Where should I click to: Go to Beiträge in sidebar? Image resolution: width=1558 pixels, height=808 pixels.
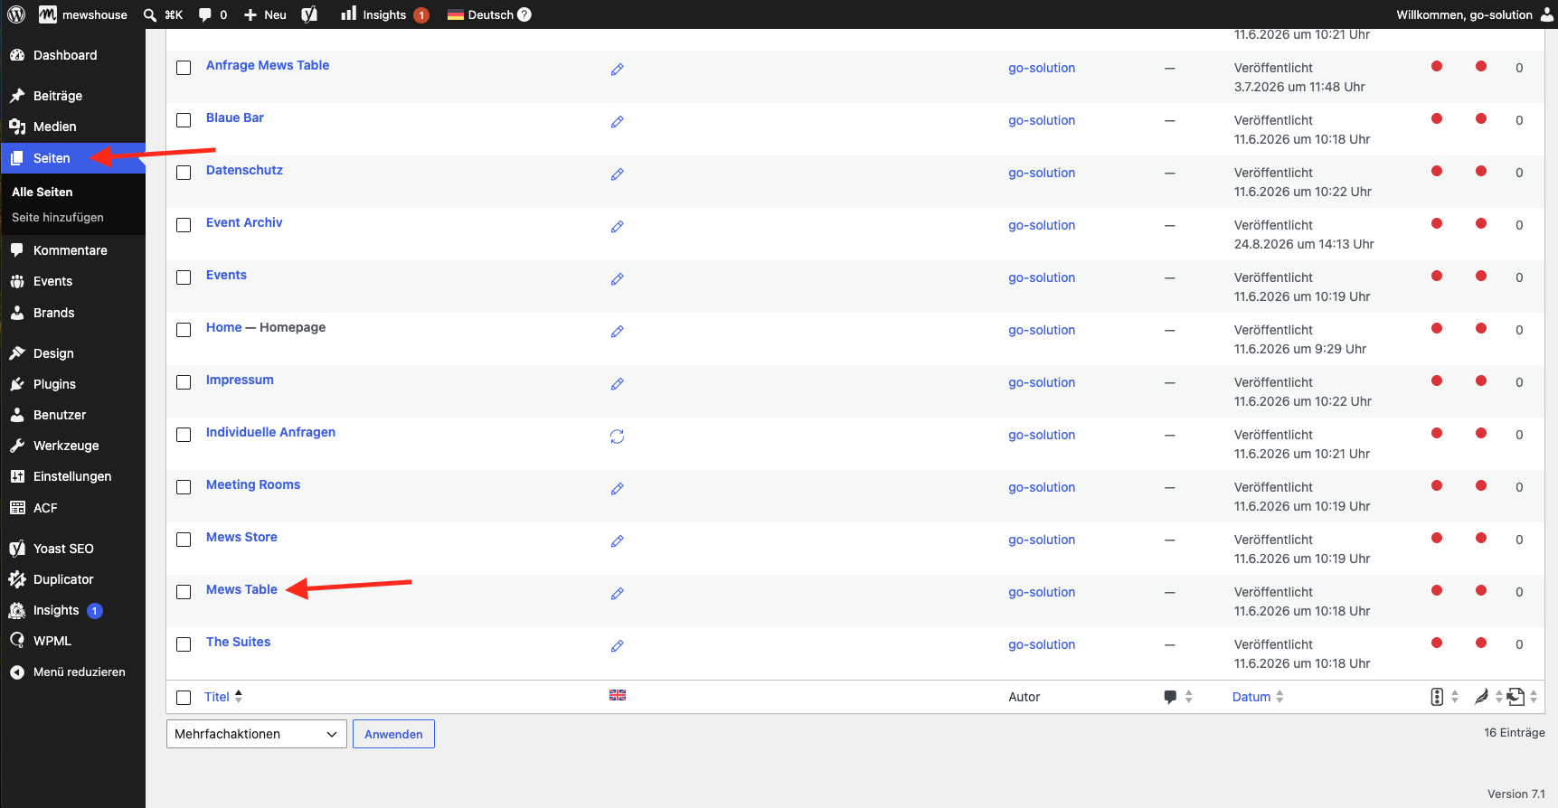(72, 96)
